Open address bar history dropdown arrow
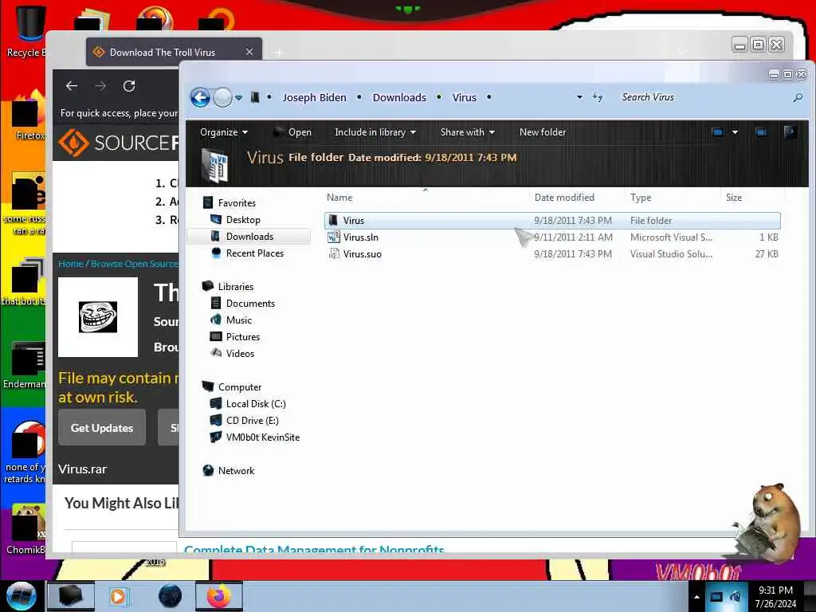 579,97
